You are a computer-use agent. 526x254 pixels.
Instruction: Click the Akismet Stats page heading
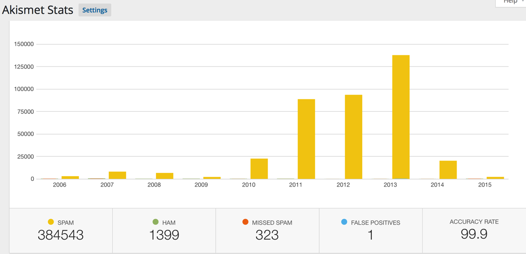[x=38, y=10]
